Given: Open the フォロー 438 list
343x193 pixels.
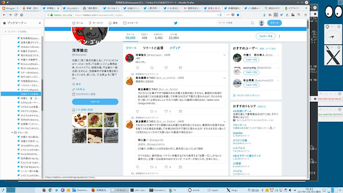Looking at the screenshot, I should click(x=144, y=36).
